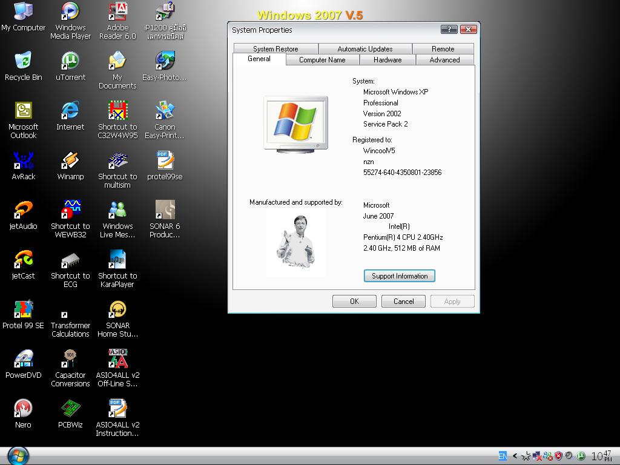Select the Transformer Calculations shortcut

click(x=70, y=325)
